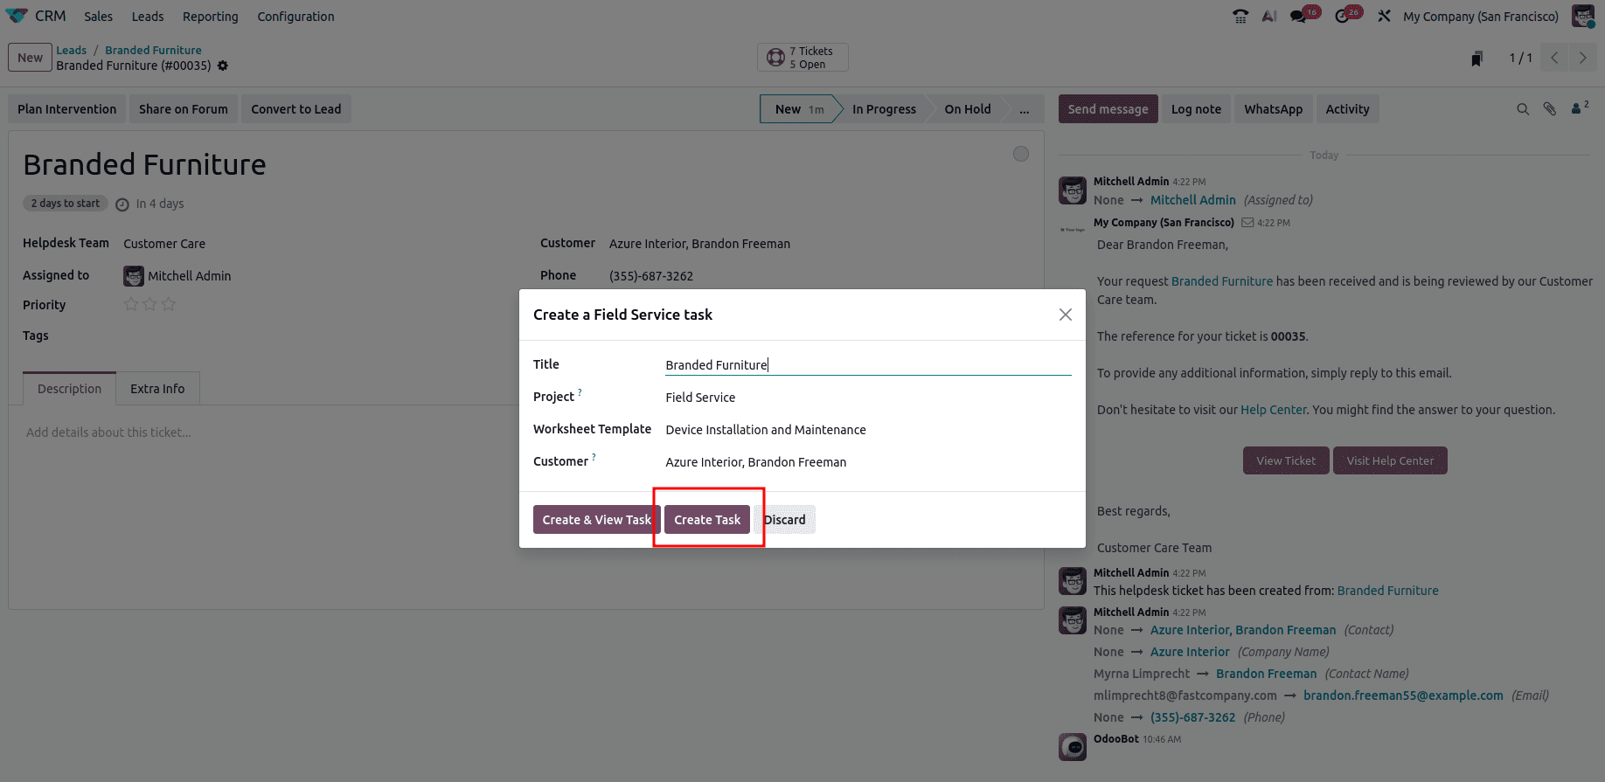Click the (355)-687-3262 phone link in chatter

(1192, 717)
